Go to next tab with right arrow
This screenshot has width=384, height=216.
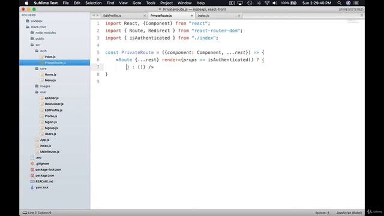97,16
